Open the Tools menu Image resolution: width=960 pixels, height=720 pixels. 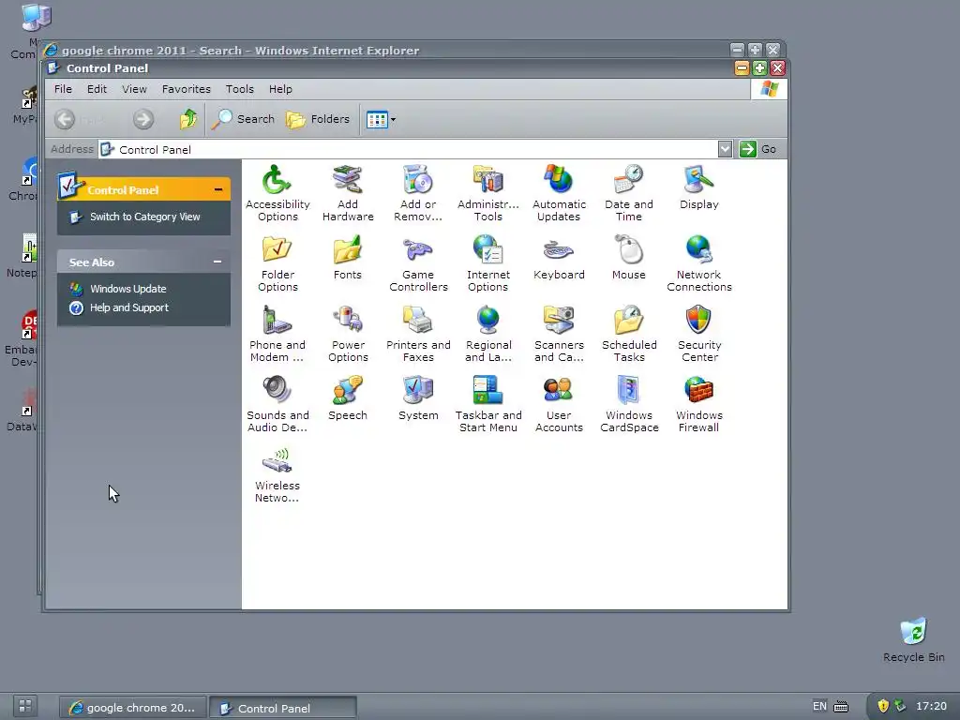[x=239, y=89]
